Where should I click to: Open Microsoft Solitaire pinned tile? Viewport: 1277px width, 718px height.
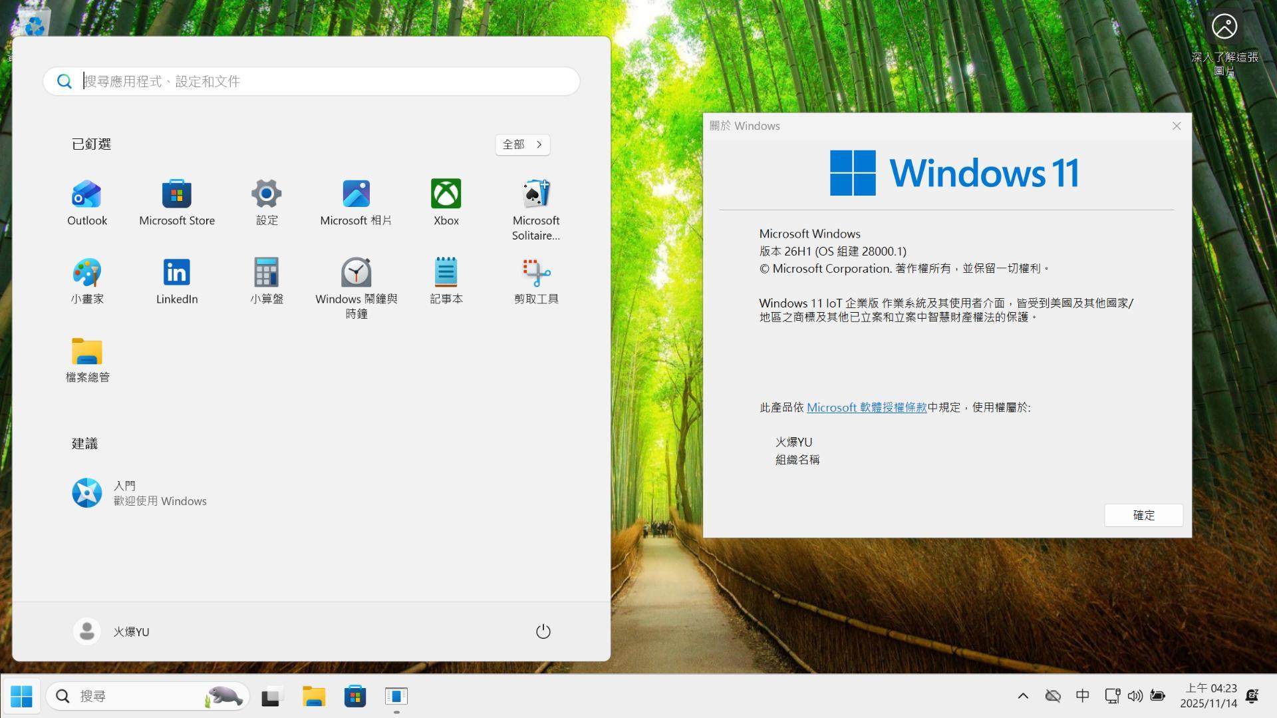536,210
